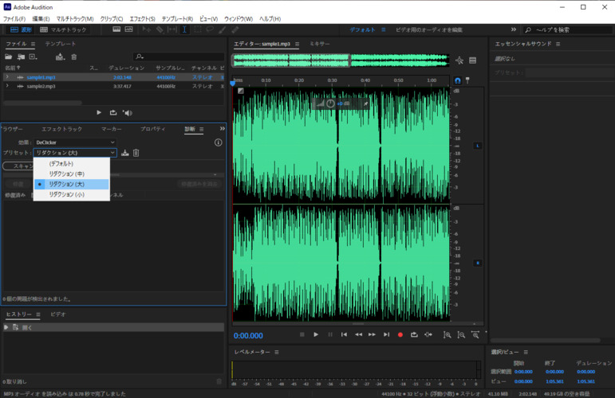Toggle loop playback in the editor transport
Image resolution: width=615 pixels, height=398 pixels.
(x=414, y=335)
